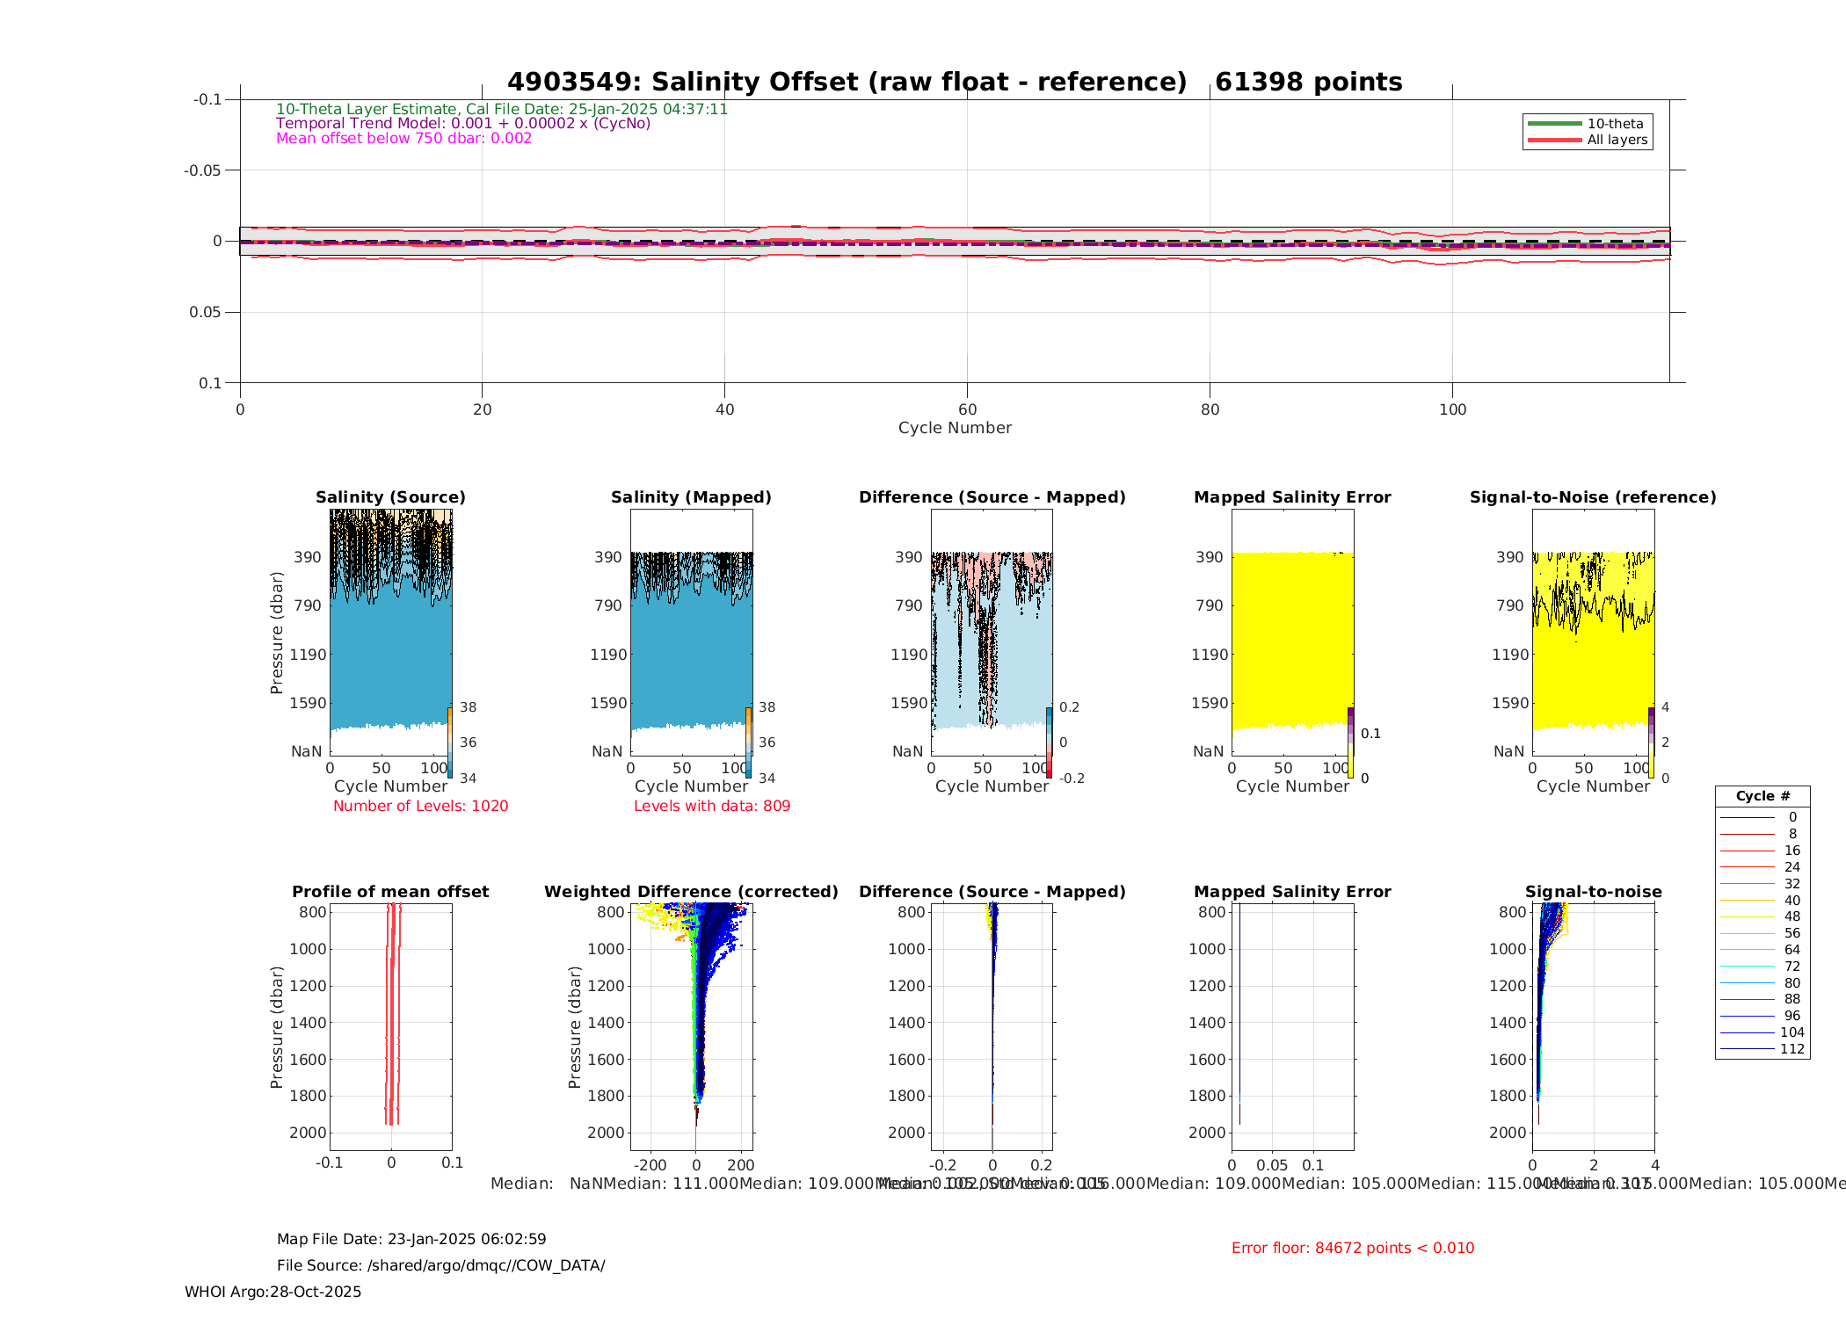
Task: Click the Difference plot red-blue colorbar
Action: point(1050,742)
